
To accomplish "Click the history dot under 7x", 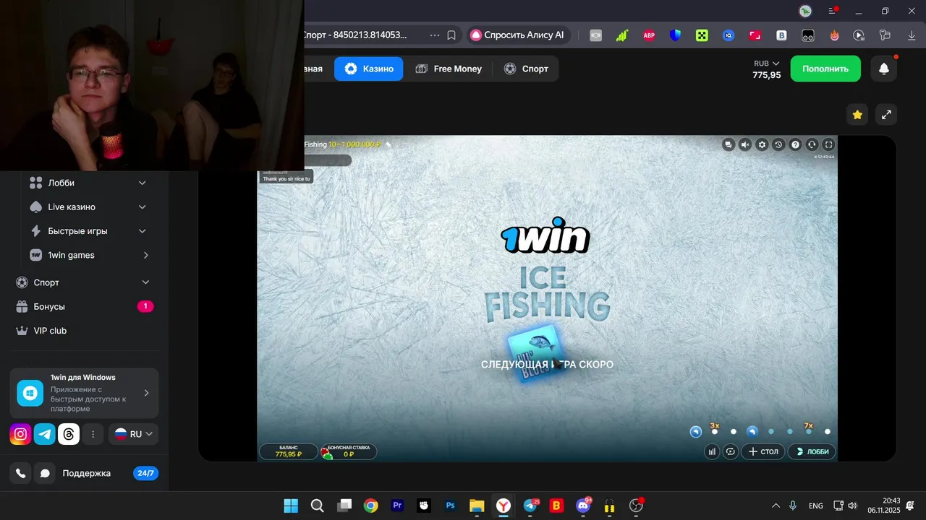I will tap(809, 432).
